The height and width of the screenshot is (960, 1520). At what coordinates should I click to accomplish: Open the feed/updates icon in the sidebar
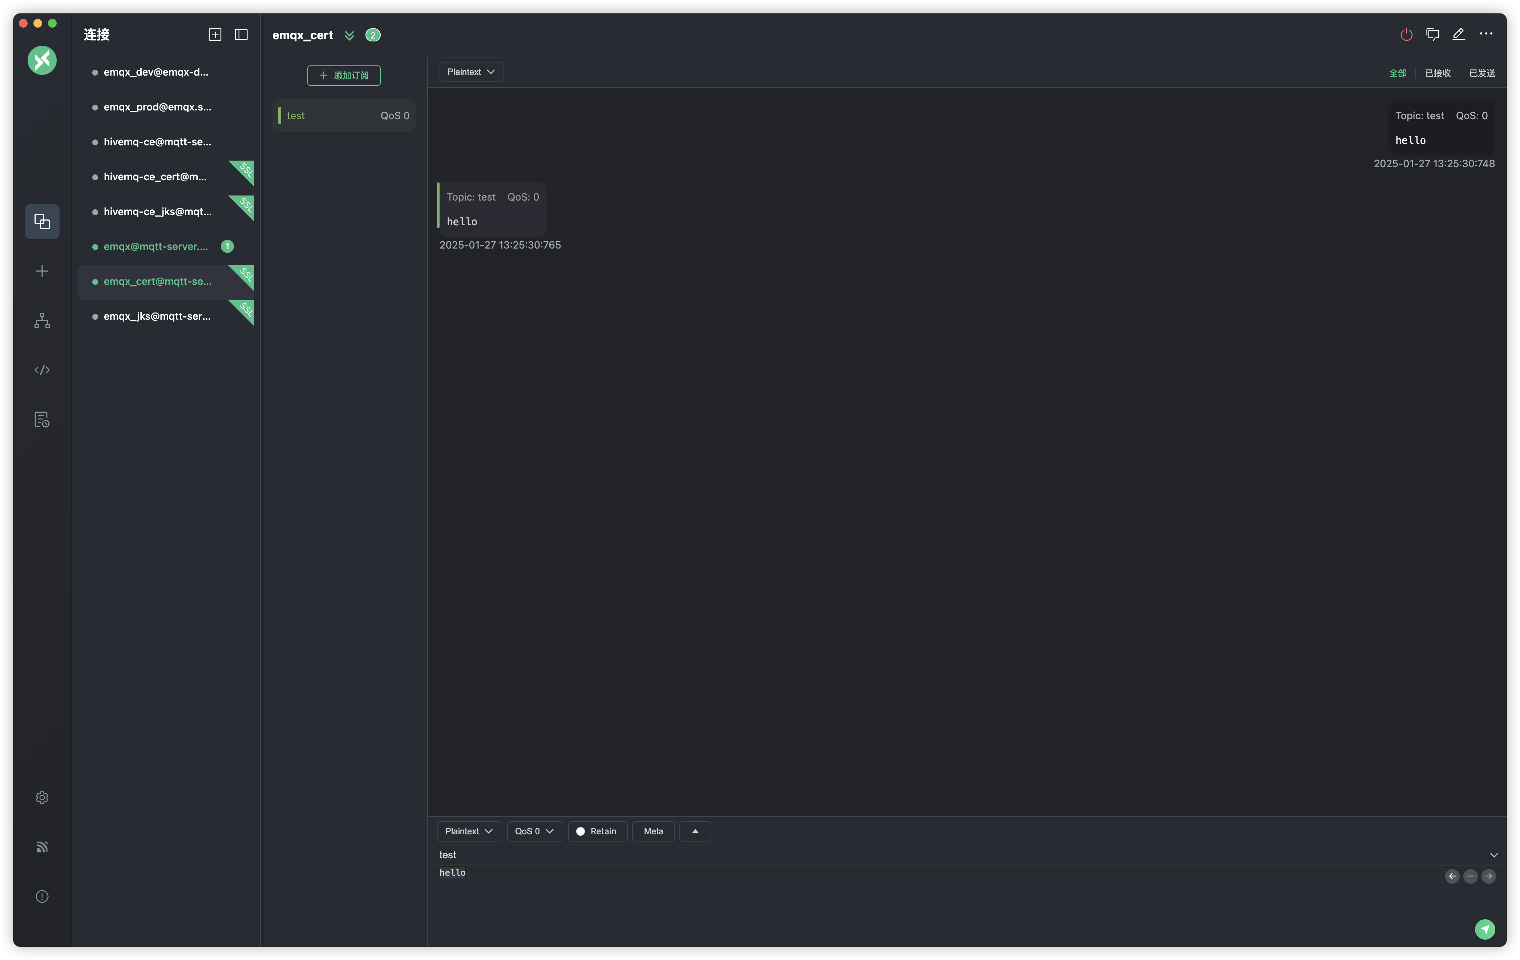click(42, 847)
